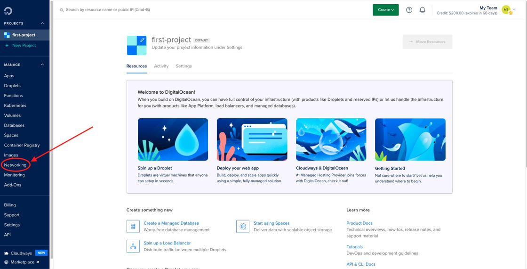The width and height of the screenshot is (527, 269).
Task: Click the first-project sidebar icon
Action: point(7,35)
